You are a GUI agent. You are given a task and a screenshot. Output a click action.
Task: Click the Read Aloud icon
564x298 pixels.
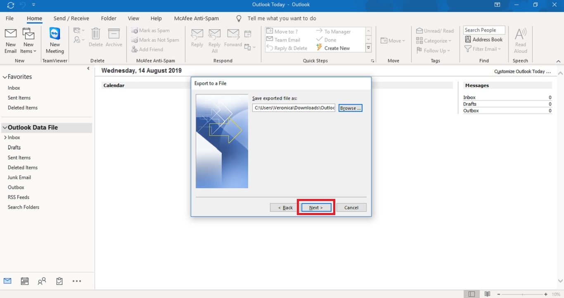(520, 41)
